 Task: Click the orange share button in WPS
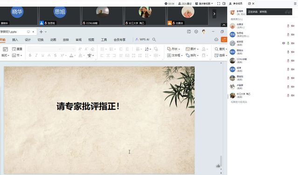point(224,39)
